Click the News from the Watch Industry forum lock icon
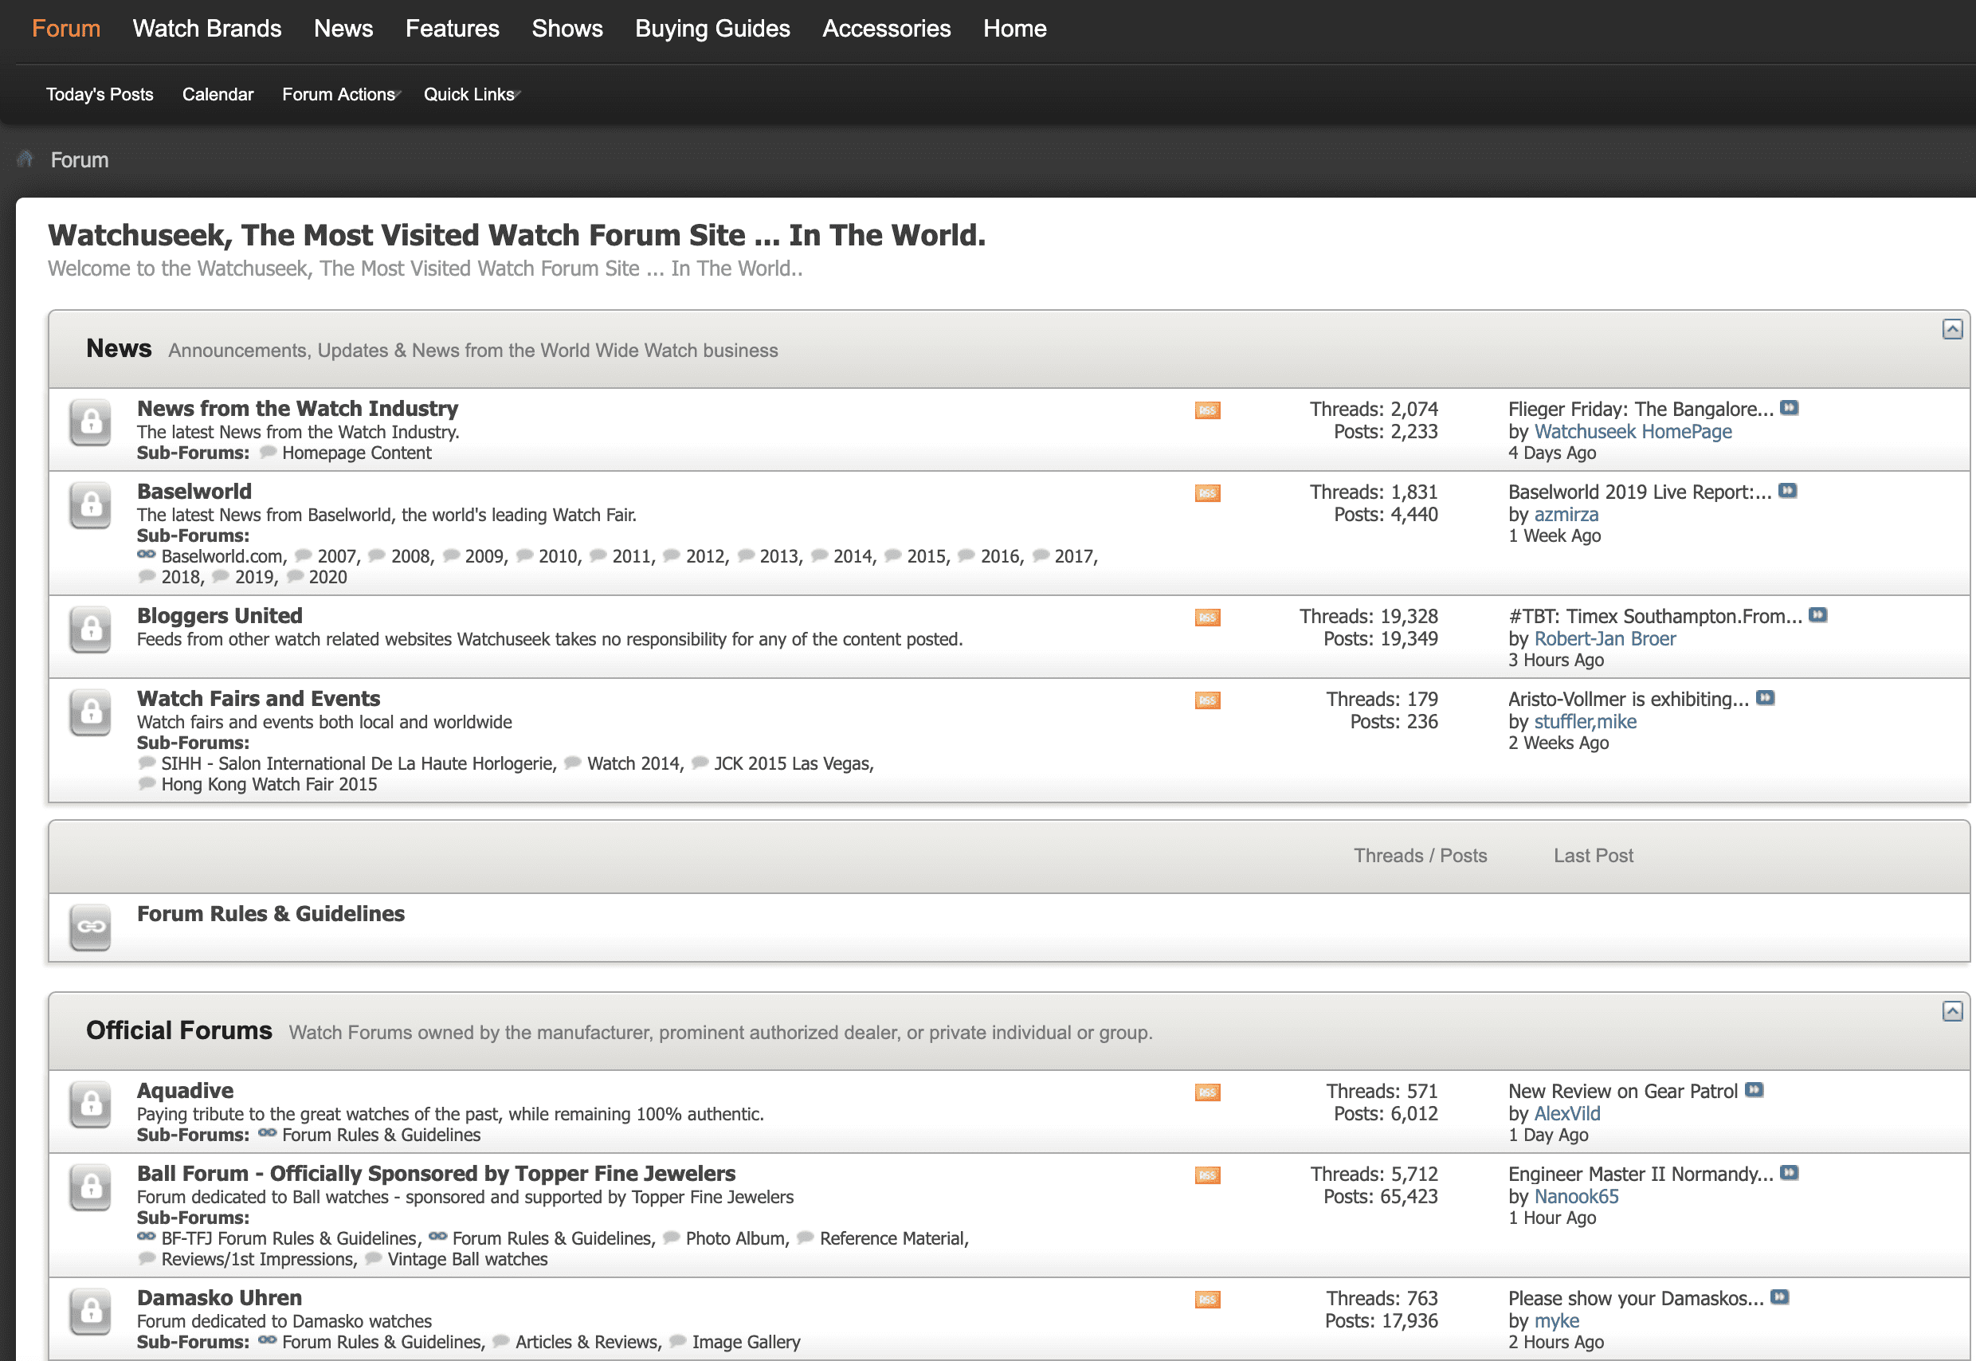Viewport: 1976px width, 1361px height. tap(90, 422)
